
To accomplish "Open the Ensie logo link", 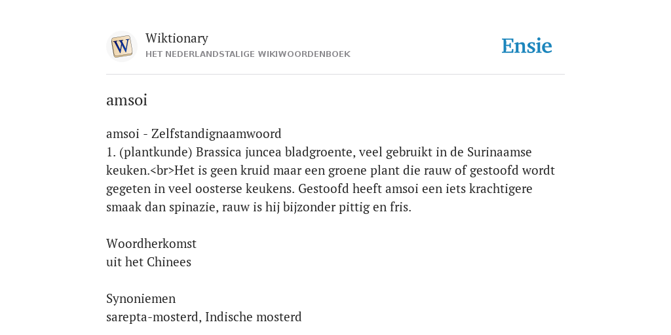I will click(x=527, y=46).
